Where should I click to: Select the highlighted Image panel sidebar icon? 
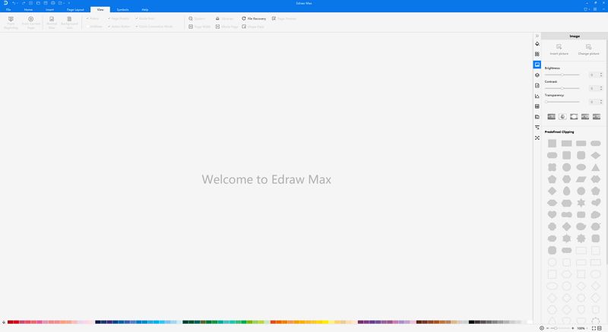click(x=537, y=65)
